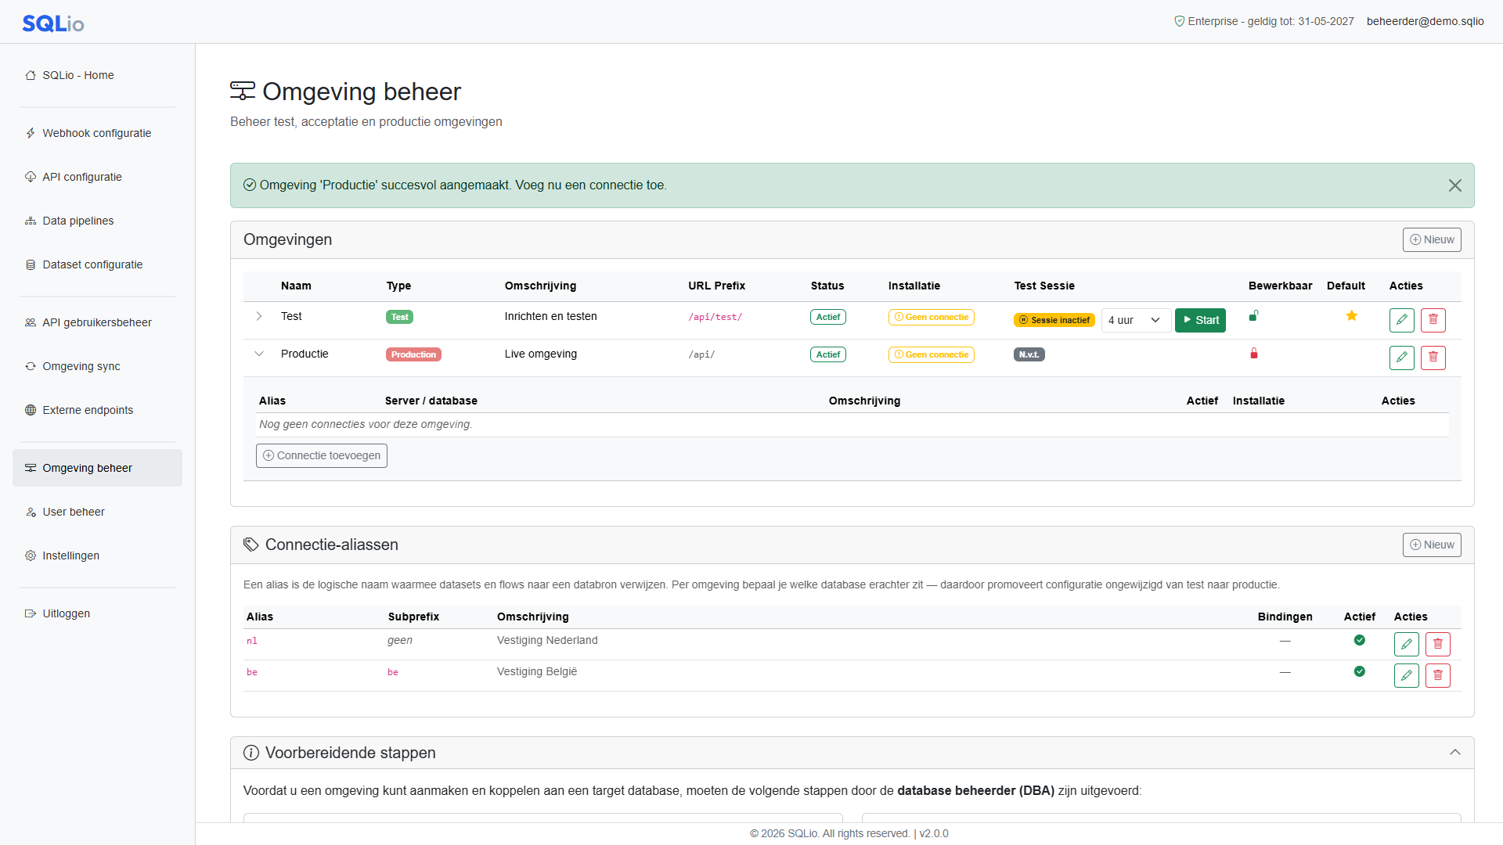Click Uitloggen to sign out
Image resolution: width=1503 pixels, height=845 pixels.
coord(97,613)
